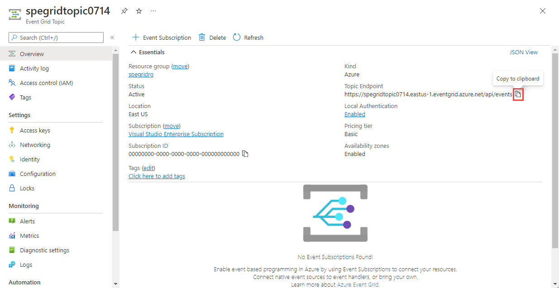Viewport: 559px width, 288px height.
Task: Pin the spegridtopic0714 resource to dashboard
Action: (124, 11)
